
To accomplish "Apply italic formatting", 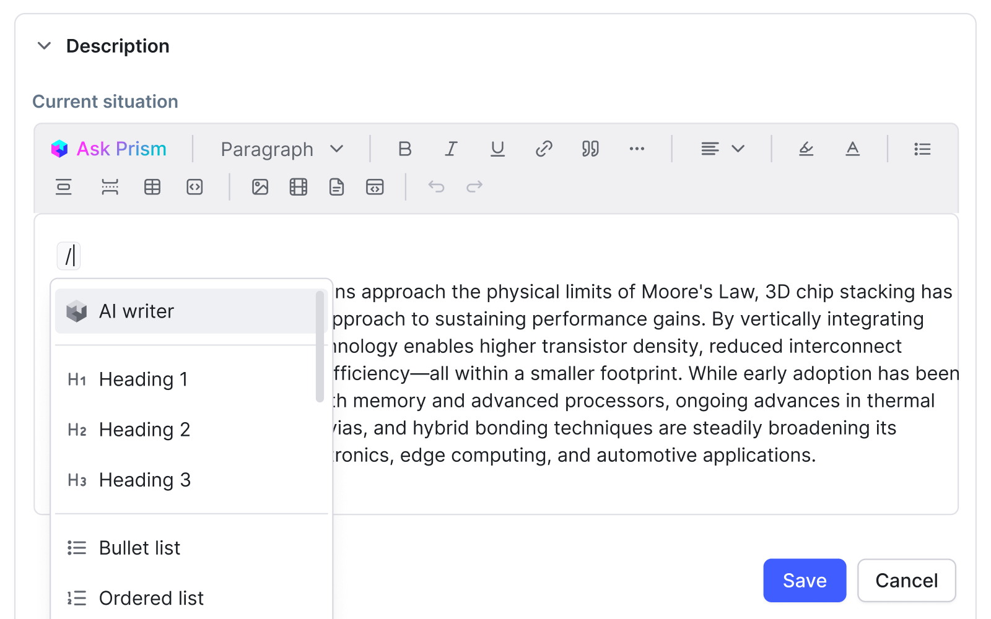I will click(x=451, y=149).
